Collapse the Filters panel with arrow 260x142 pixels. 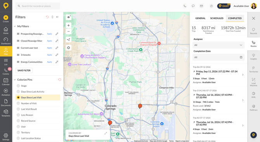[x=57, y=17]
